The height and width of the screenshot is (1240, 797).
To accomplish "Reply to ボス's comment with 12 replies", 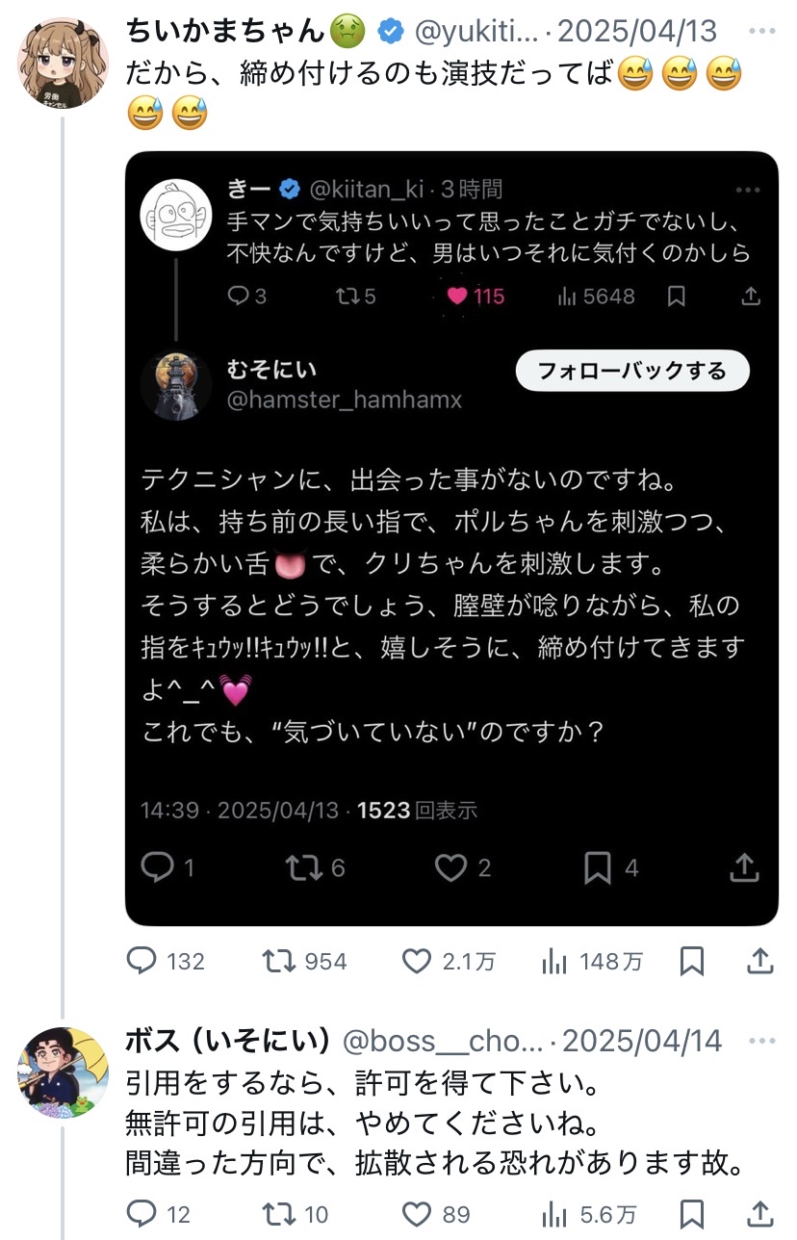I will tap(144, 1214).
